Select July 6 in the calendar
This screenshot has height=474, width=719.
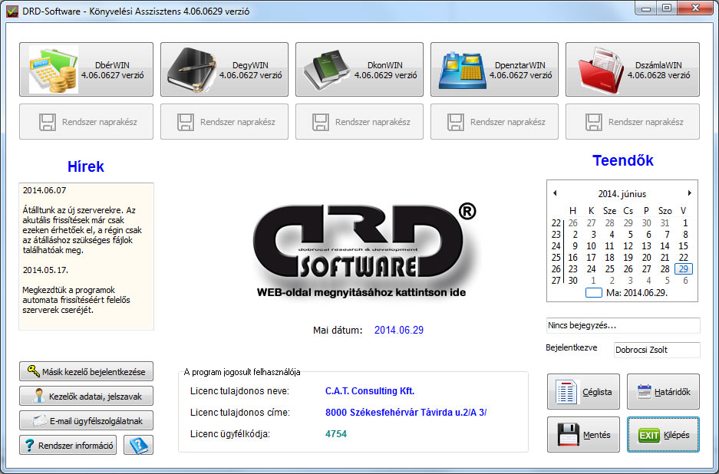coord(685,281)
